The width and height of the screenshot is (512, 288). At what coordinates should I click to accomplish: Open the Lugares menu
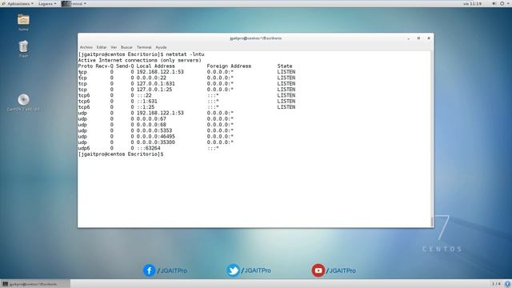[x=47, y=3]
